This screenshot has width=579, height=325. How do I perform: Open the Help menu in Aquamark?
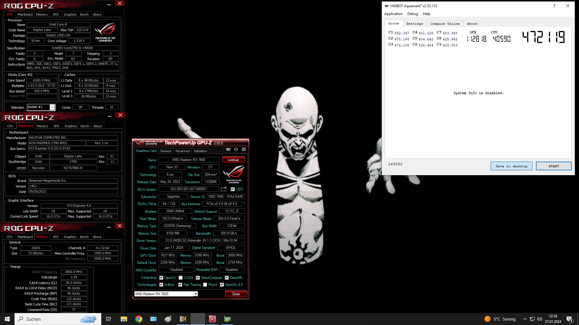click(x=426, y=14)
